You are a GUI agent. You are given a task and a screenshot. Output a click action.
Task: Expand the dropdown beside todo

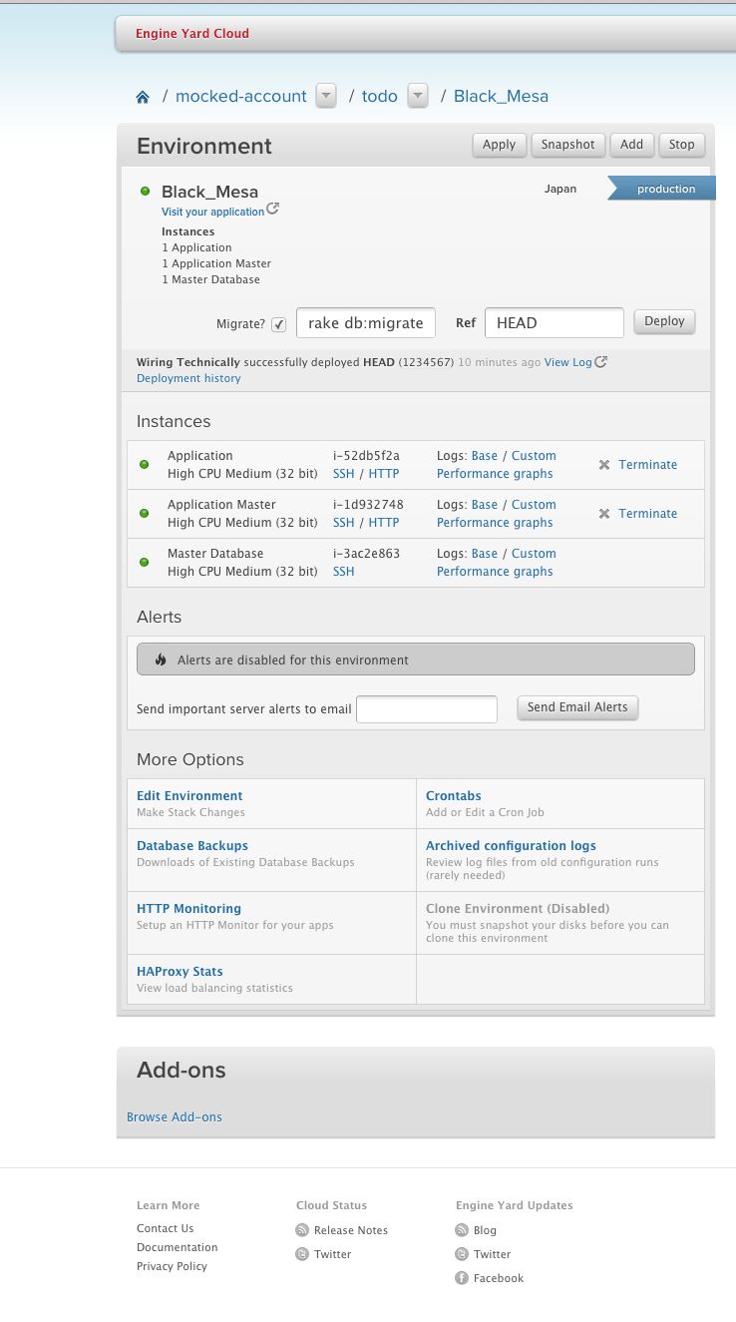[x=418, y=96]
